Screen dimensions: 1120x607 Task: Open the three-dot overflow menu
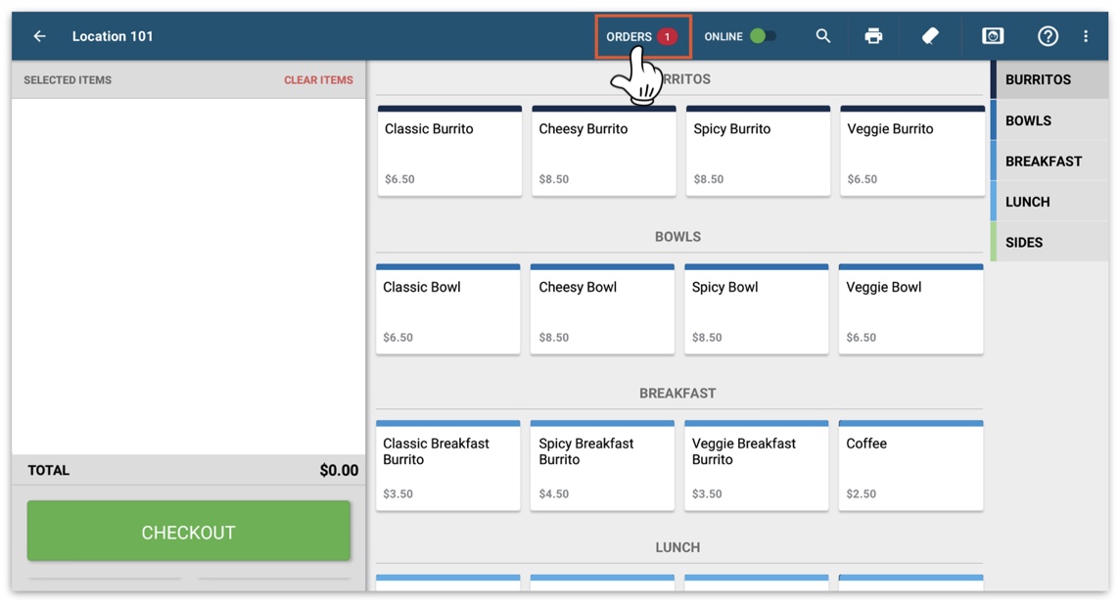pos(1086,35)
